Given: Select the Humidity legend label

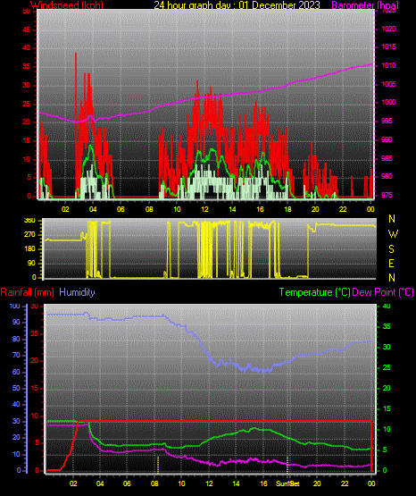Looking at the screenshot, I should [x=77, y=292].
